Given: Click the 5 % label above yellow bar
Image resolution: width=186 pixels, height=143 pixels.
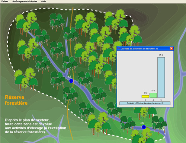Looking at the screenshot, I should (145, 93).
